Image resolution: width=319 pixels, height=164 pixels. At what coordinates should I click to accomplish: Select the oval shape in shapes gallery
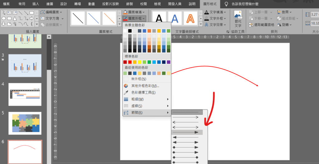coord(4,18)
